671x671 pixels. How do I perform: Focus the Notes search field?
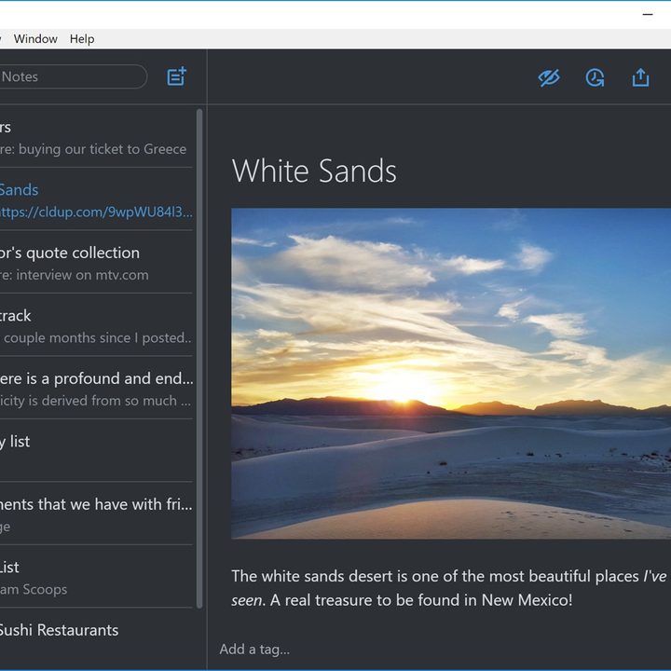(72, 76)
